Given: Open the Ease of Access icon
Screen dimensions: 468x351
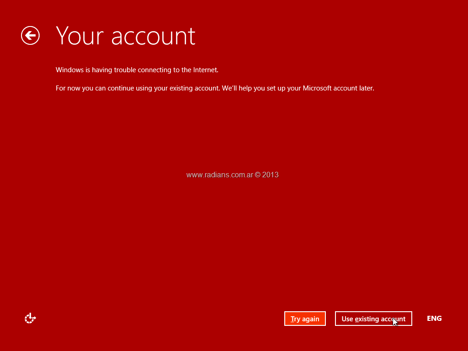Looking at the screenshot, I should point(30,319).
